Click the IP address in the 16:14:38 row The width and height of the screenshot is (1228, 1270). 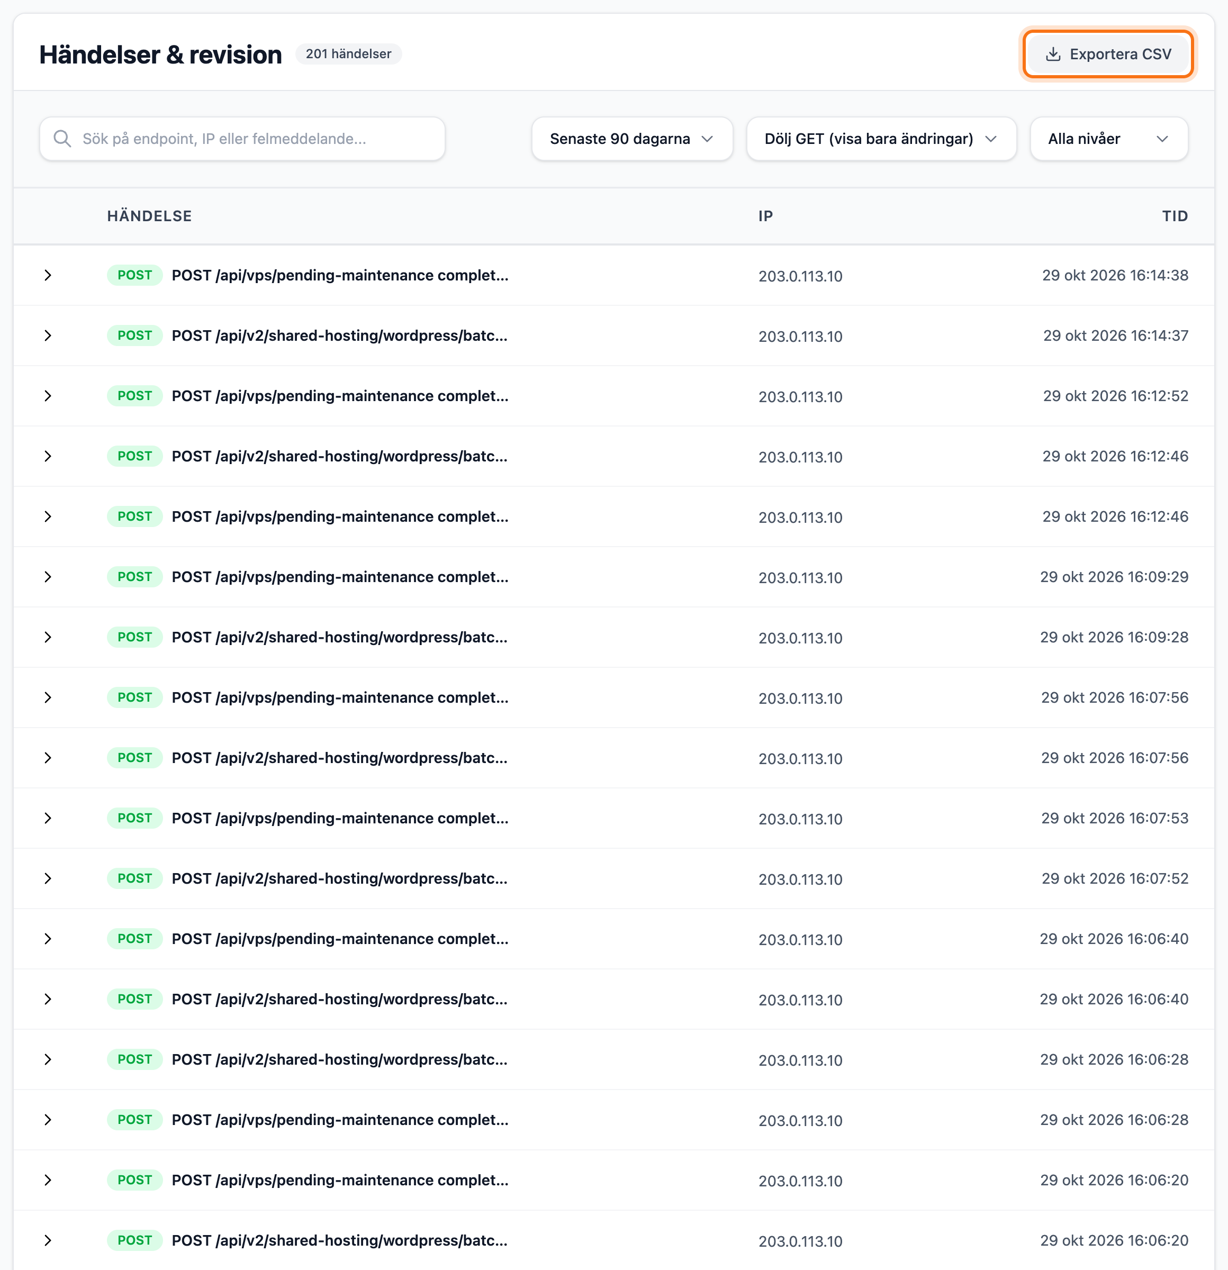click(x=801, y=276)
